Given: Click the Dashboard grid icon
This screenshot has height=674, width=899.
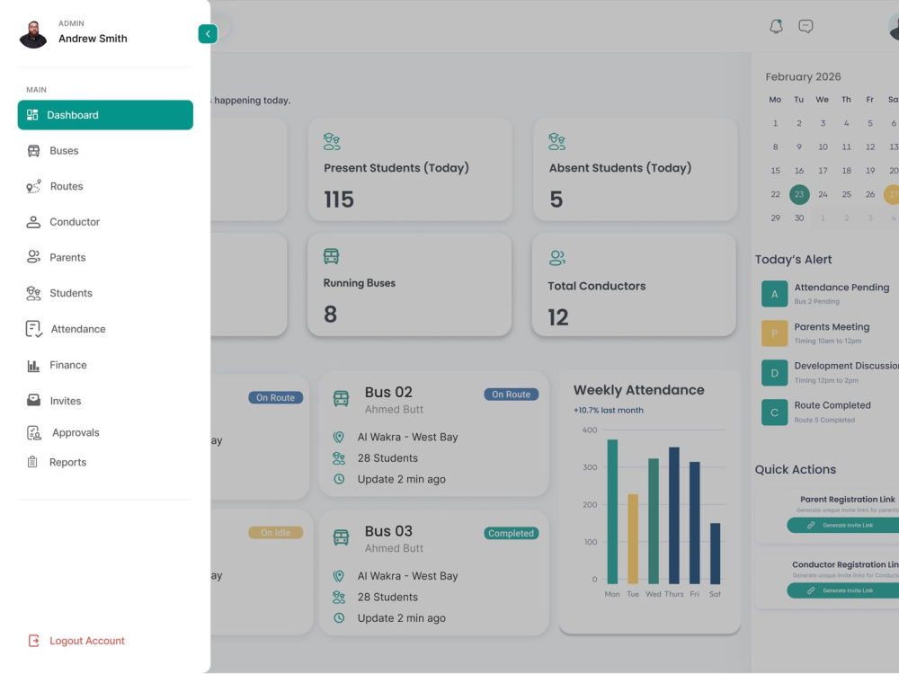Looking at the screenshot, I should pyautogui.click(x=32, y=115).
